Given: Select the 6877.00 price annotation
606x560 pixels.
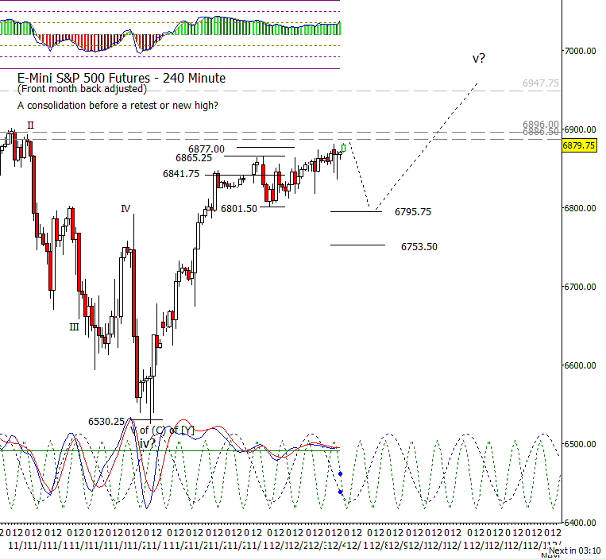Looking at the screenshot, I should [207, 149].
